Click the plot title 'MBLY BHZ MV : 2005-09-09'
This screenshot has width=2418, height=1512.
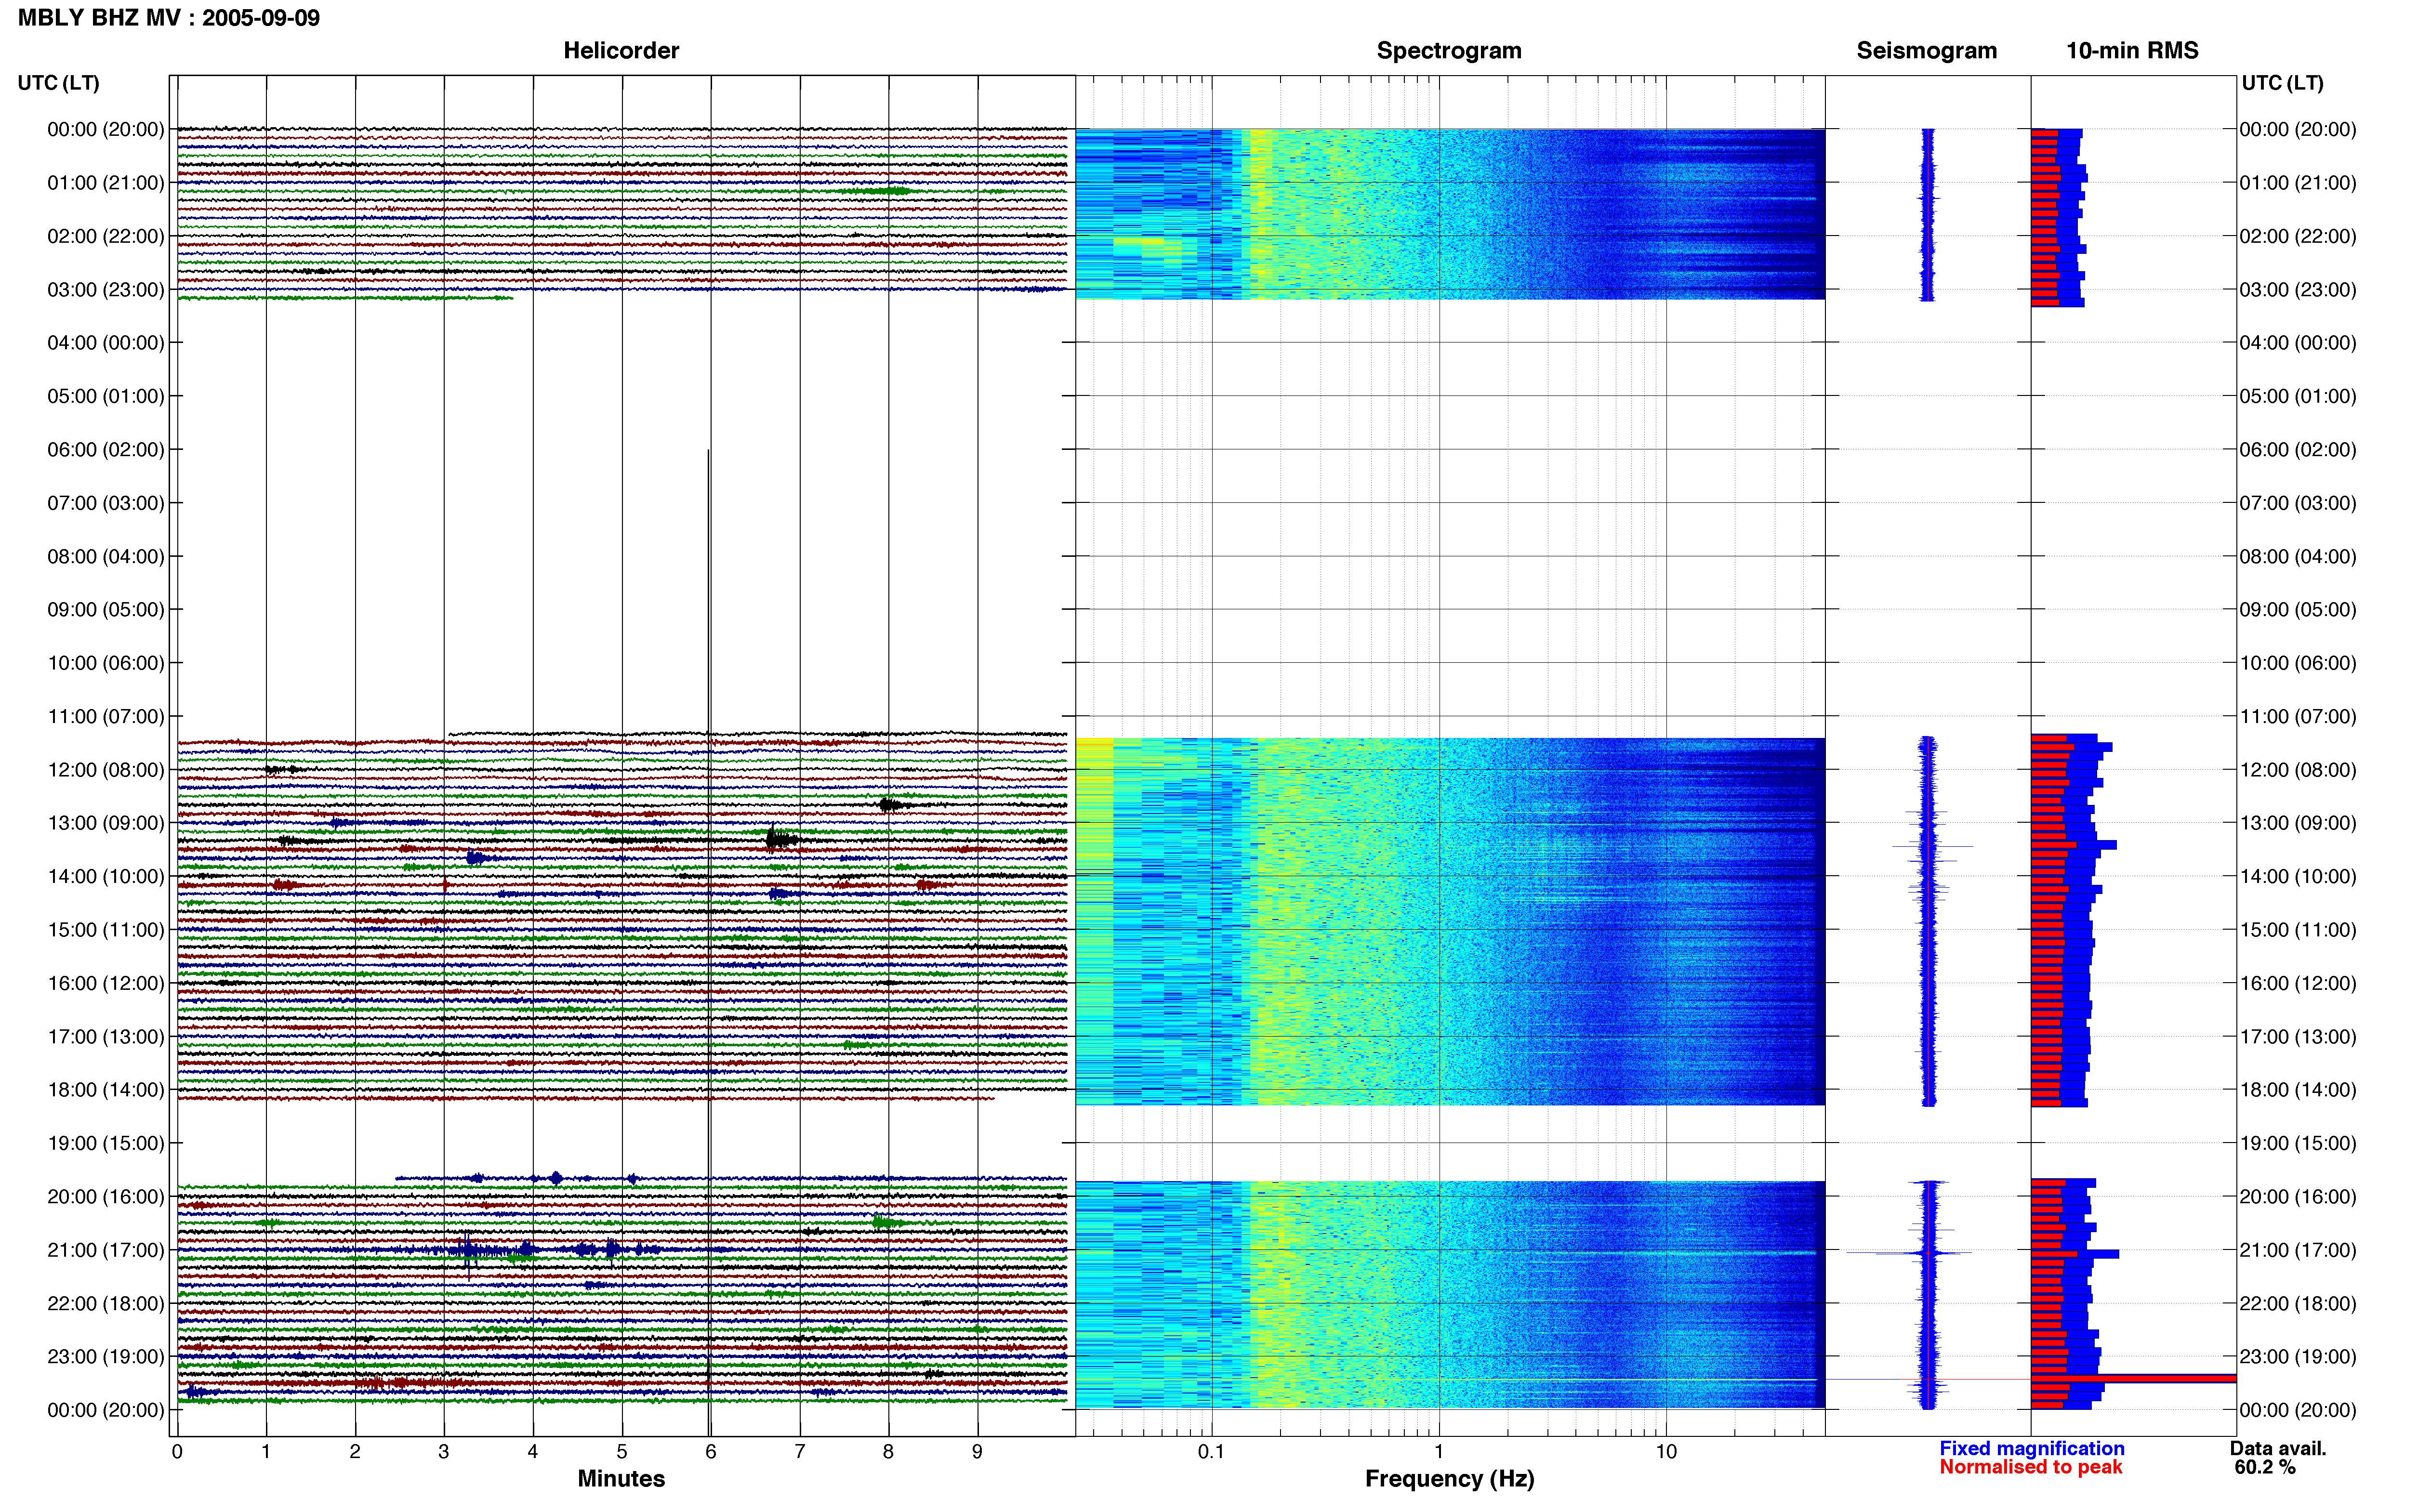169,18
